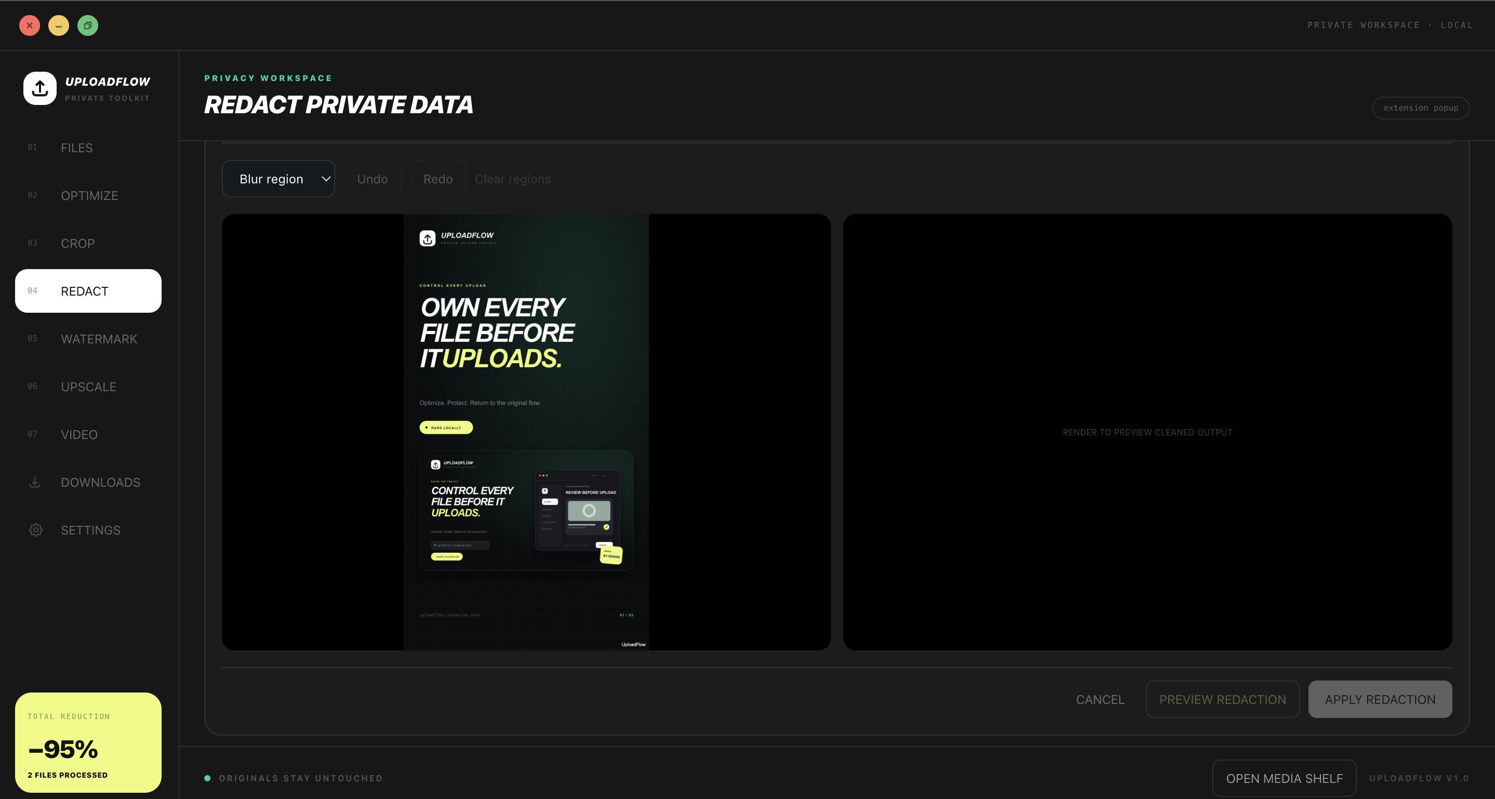Click Cancel at the bottom
The image size is (1495, 799).
(1101, 699)
